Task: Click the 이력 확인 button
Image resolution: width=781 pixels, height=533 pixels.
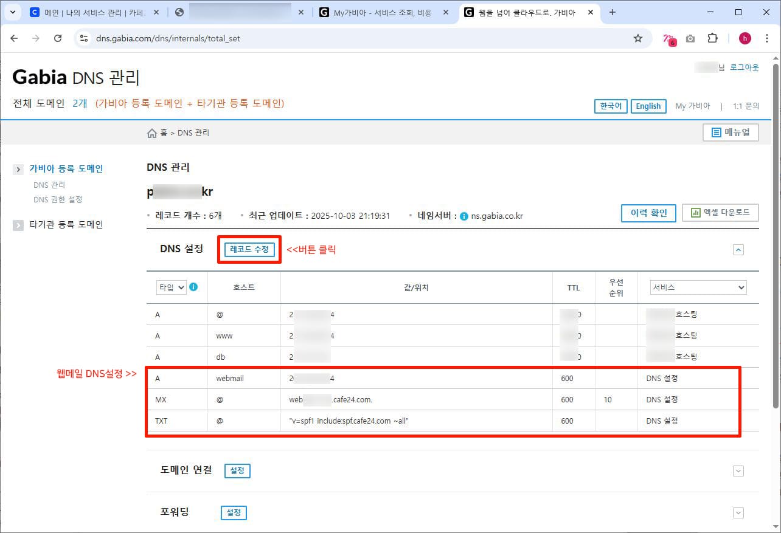Action: pos(648,213)
